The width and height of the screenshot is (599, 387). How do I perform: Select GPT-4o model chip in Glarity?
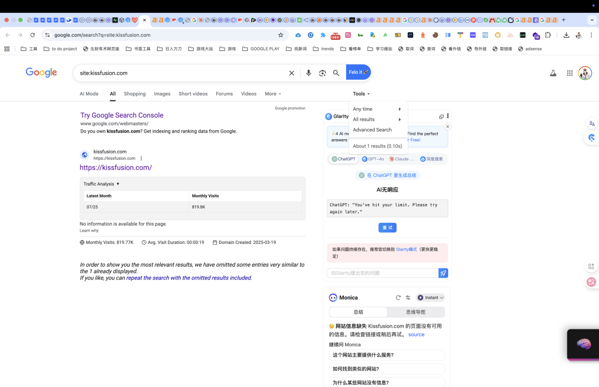click(x=373, y=159)
